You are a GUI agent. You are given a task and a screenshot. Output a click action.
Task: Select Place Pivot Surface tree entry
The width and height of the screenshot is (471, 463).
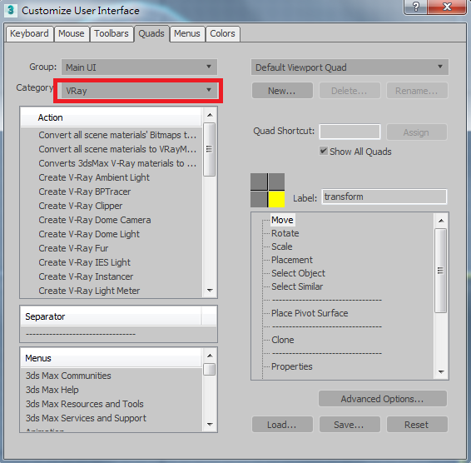click(x=310, y=313)
